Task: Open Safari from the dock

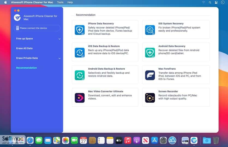Action: point(30,140)
